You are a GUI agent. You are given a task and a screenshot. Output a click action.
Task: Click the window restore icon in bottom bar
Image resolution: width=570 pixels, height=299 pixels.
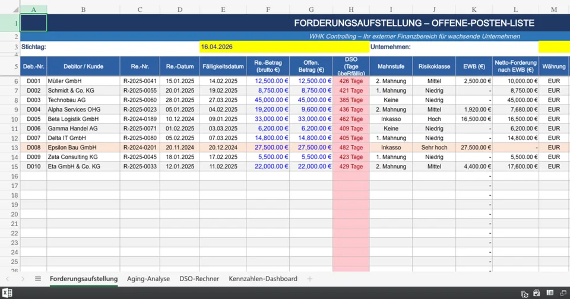(x=563, y=293)
